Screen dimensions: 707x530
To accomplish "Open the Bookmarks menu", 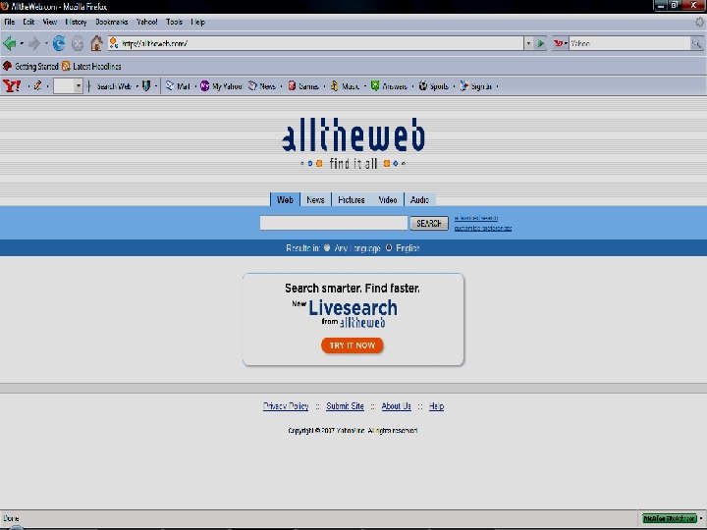I will coord(111,22).
